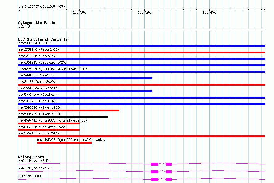Click the Cytogenetic Bands track title
This screenshot has width=274, height=183.
pos(37,23)
